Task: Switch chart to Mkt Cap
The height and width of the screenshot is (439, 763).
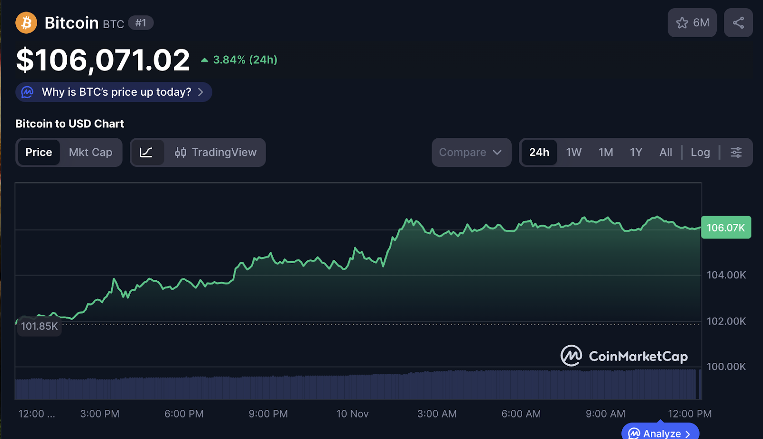Action: coord(91,153)
